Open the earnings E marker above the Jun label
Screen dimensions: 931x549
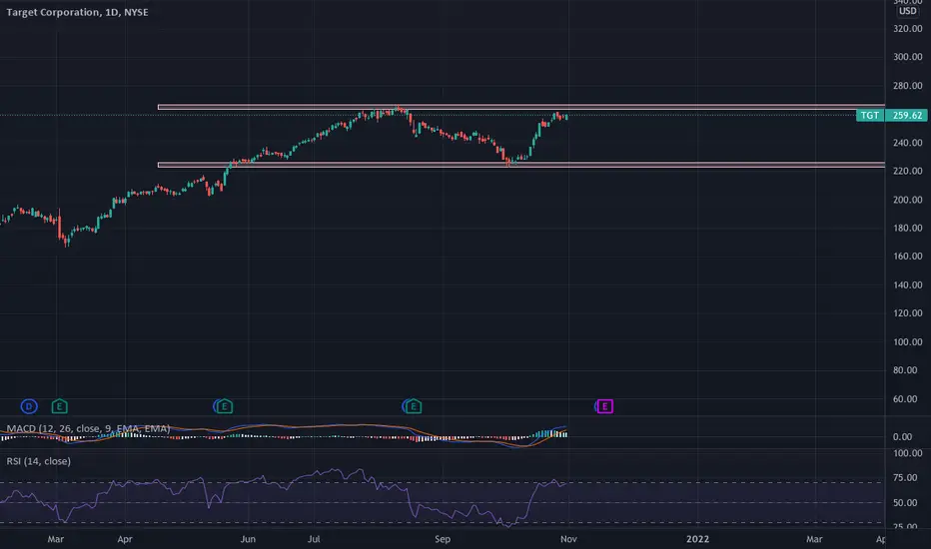223,406
